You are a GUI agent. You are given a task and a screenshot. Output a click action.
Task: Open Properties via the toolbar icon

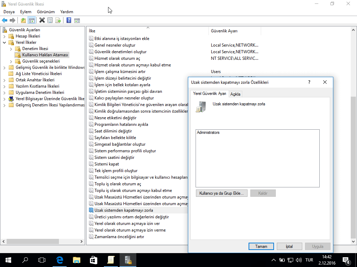(50, 20)
